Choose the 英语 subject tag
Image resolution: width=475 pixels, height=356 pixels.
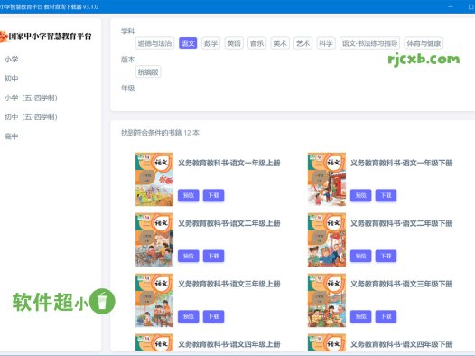pos(234,43)
